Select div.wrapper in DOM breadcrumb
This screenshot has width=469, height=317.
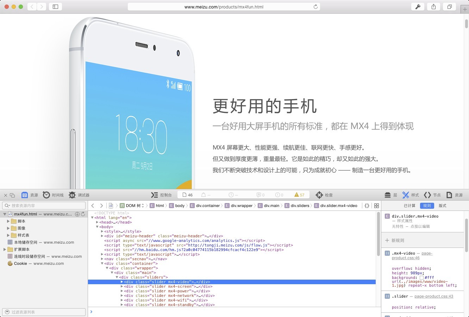click(x=238, y=206)
